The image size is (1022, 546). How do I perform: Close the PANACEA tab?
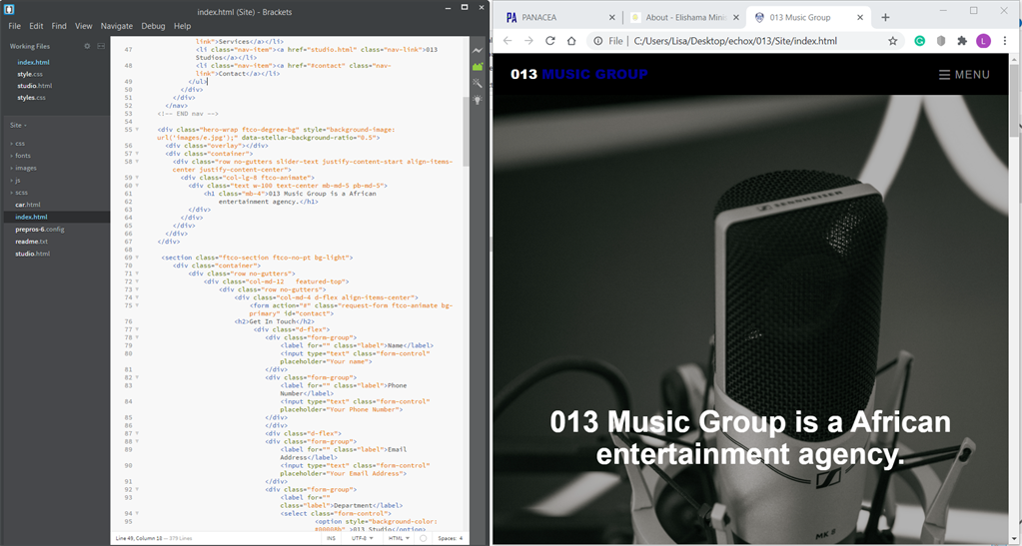[x=612, y=18]
